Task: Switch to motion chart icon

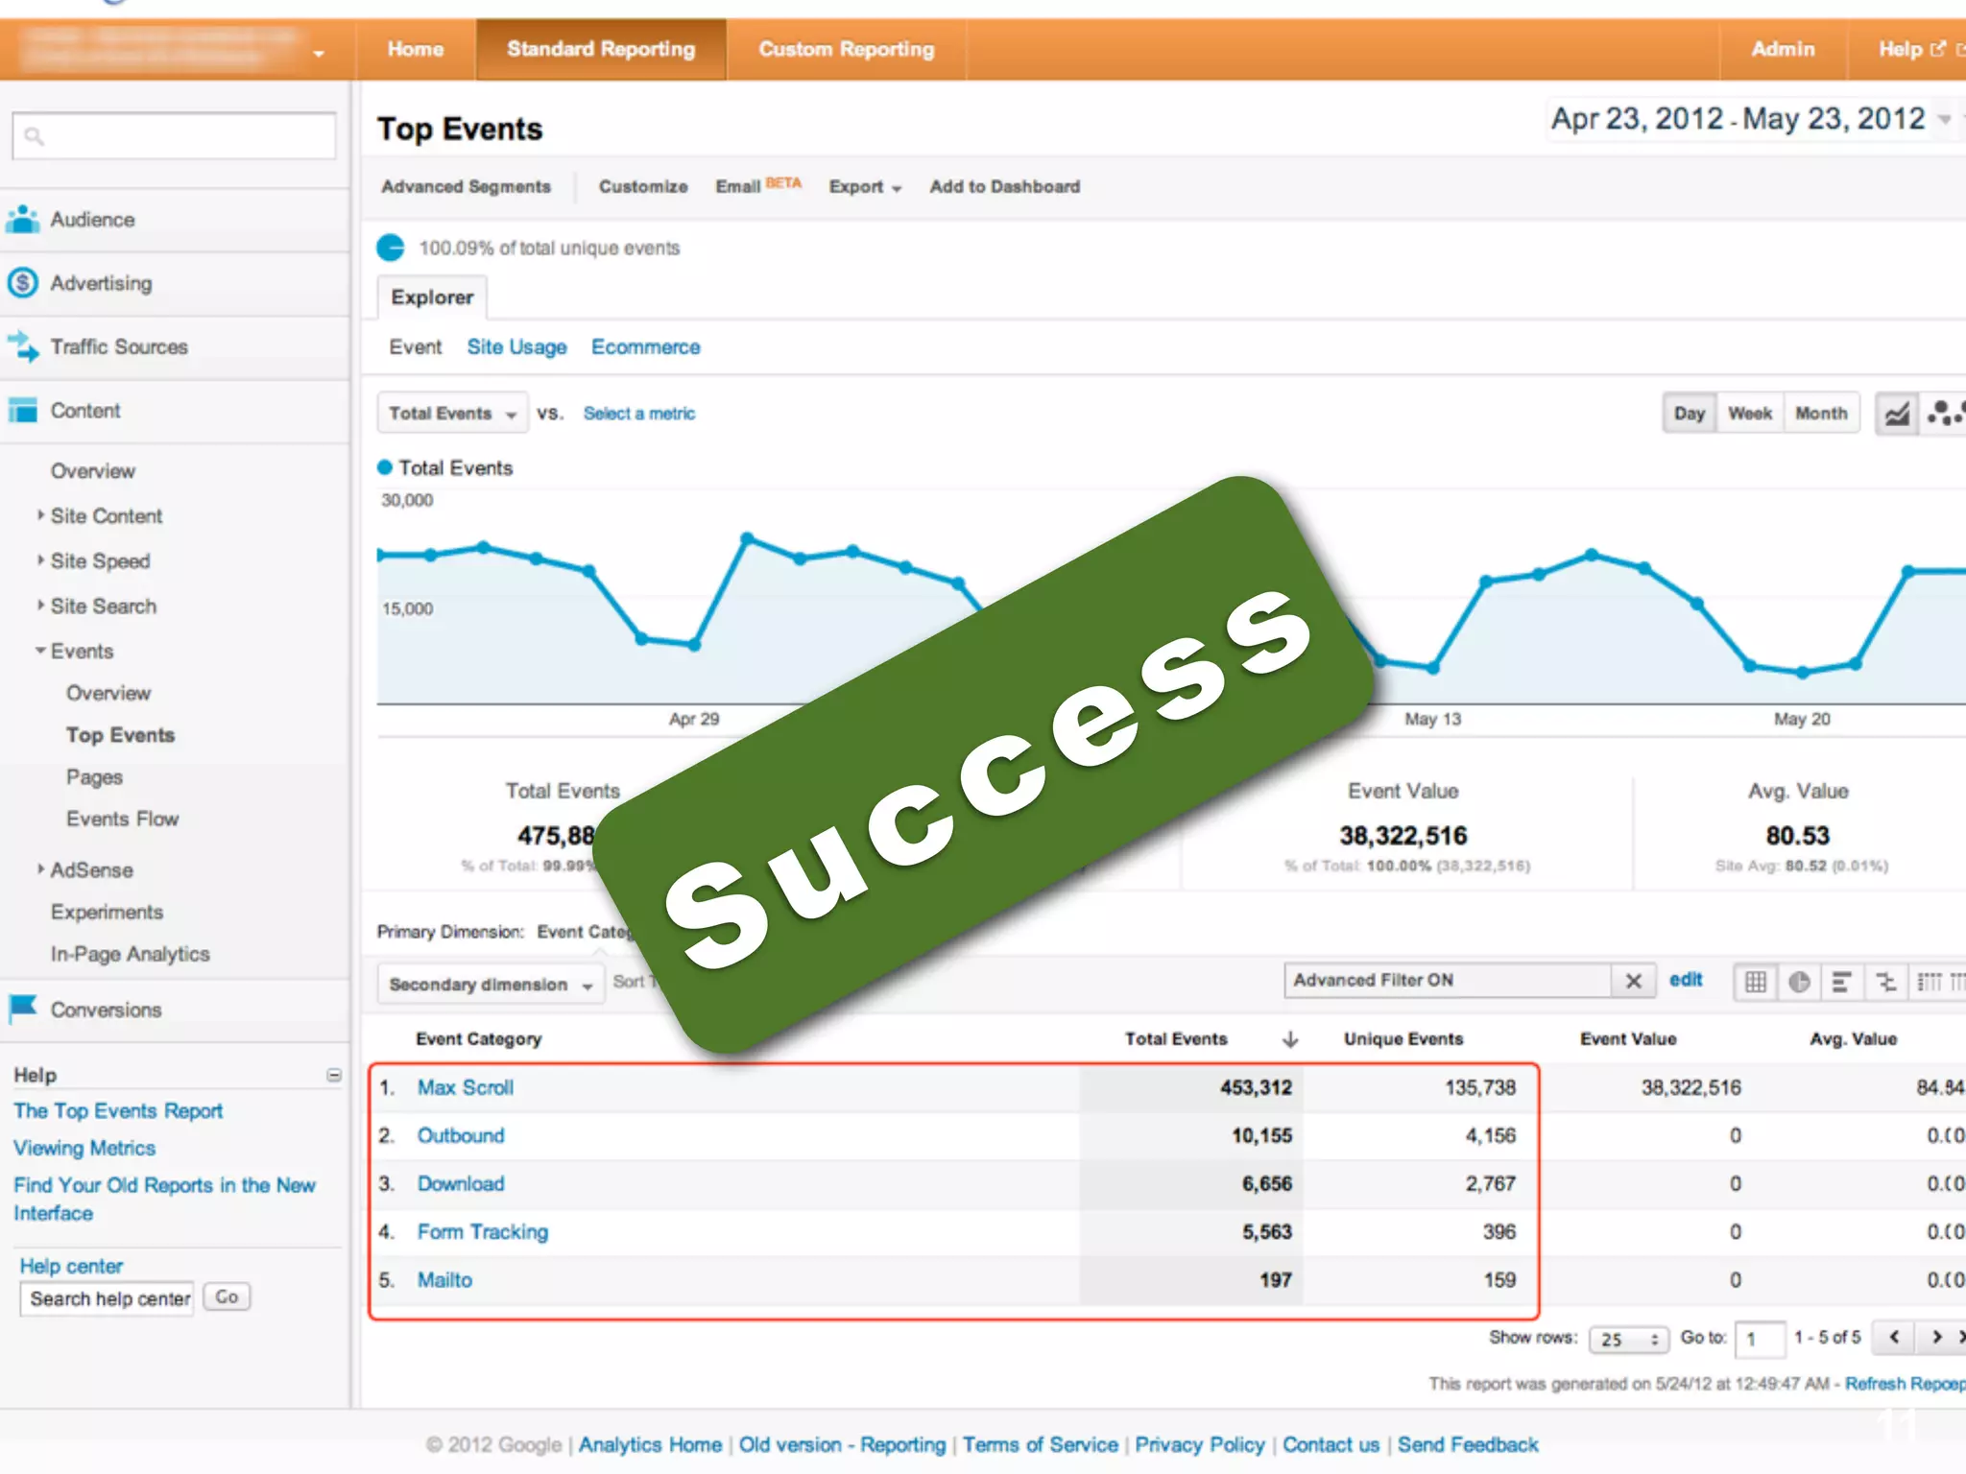Action: (x=1944, y=414)
